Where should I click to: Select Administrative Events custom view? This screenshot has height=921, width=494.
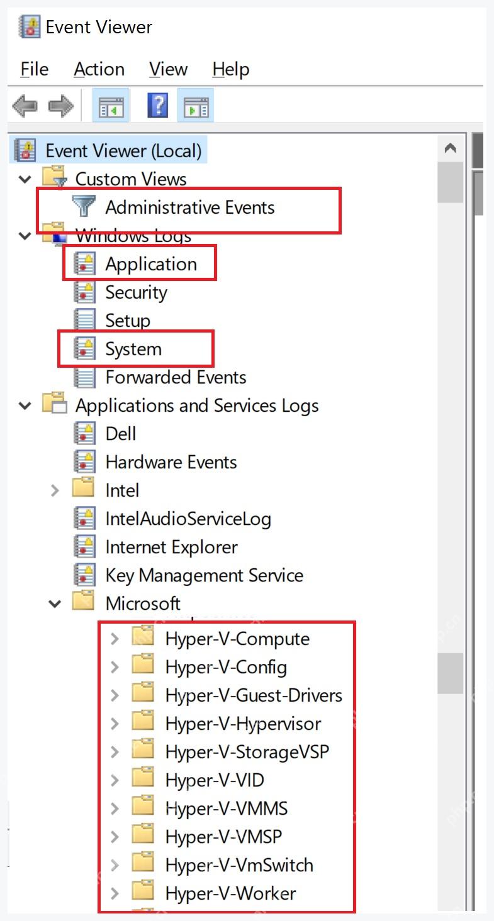190,207
